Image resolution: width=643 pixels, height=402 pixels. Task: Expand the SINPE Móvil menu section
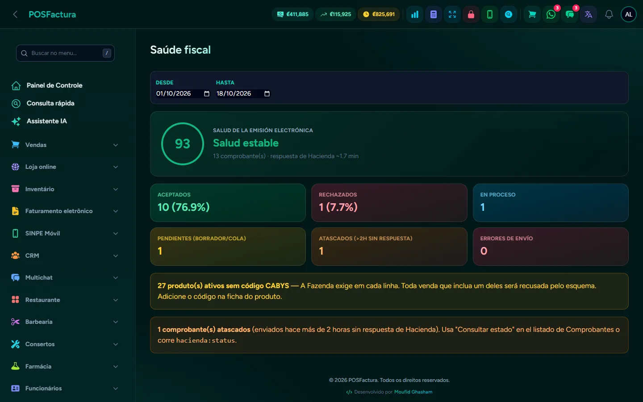tap(65, 233)
